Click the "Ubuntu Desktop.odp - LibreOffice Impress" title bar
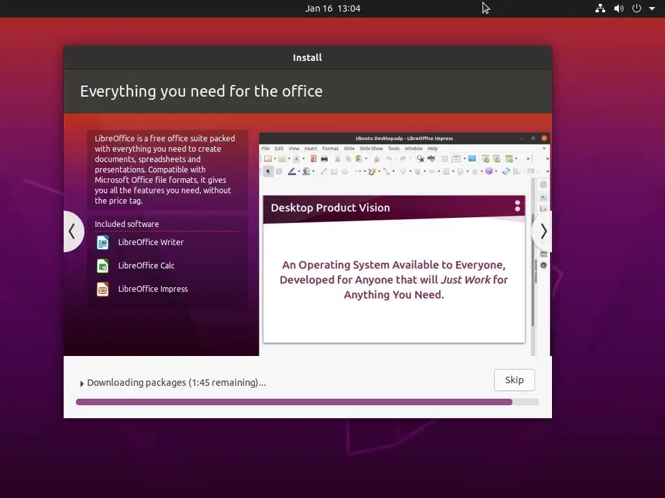The width and height of the screenshot is (665, 498). tap(404, 139)
